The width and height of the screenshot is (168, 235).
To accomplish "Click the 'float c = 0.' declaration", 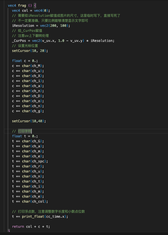I will tap(24, 61).
